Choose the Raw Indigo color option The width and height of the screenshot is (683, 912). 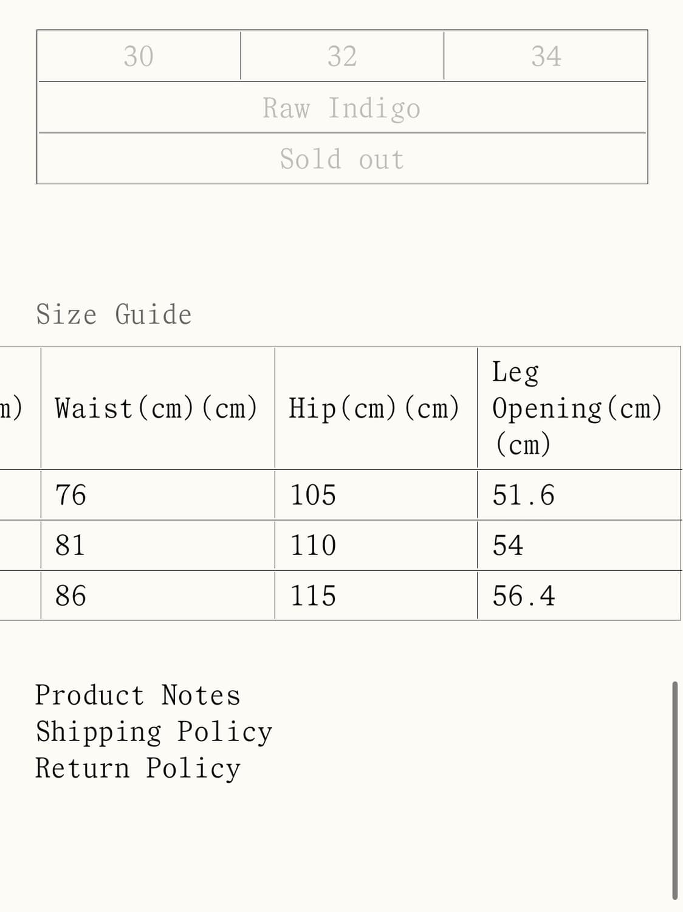pyautogui.click(x=342, y=108)
